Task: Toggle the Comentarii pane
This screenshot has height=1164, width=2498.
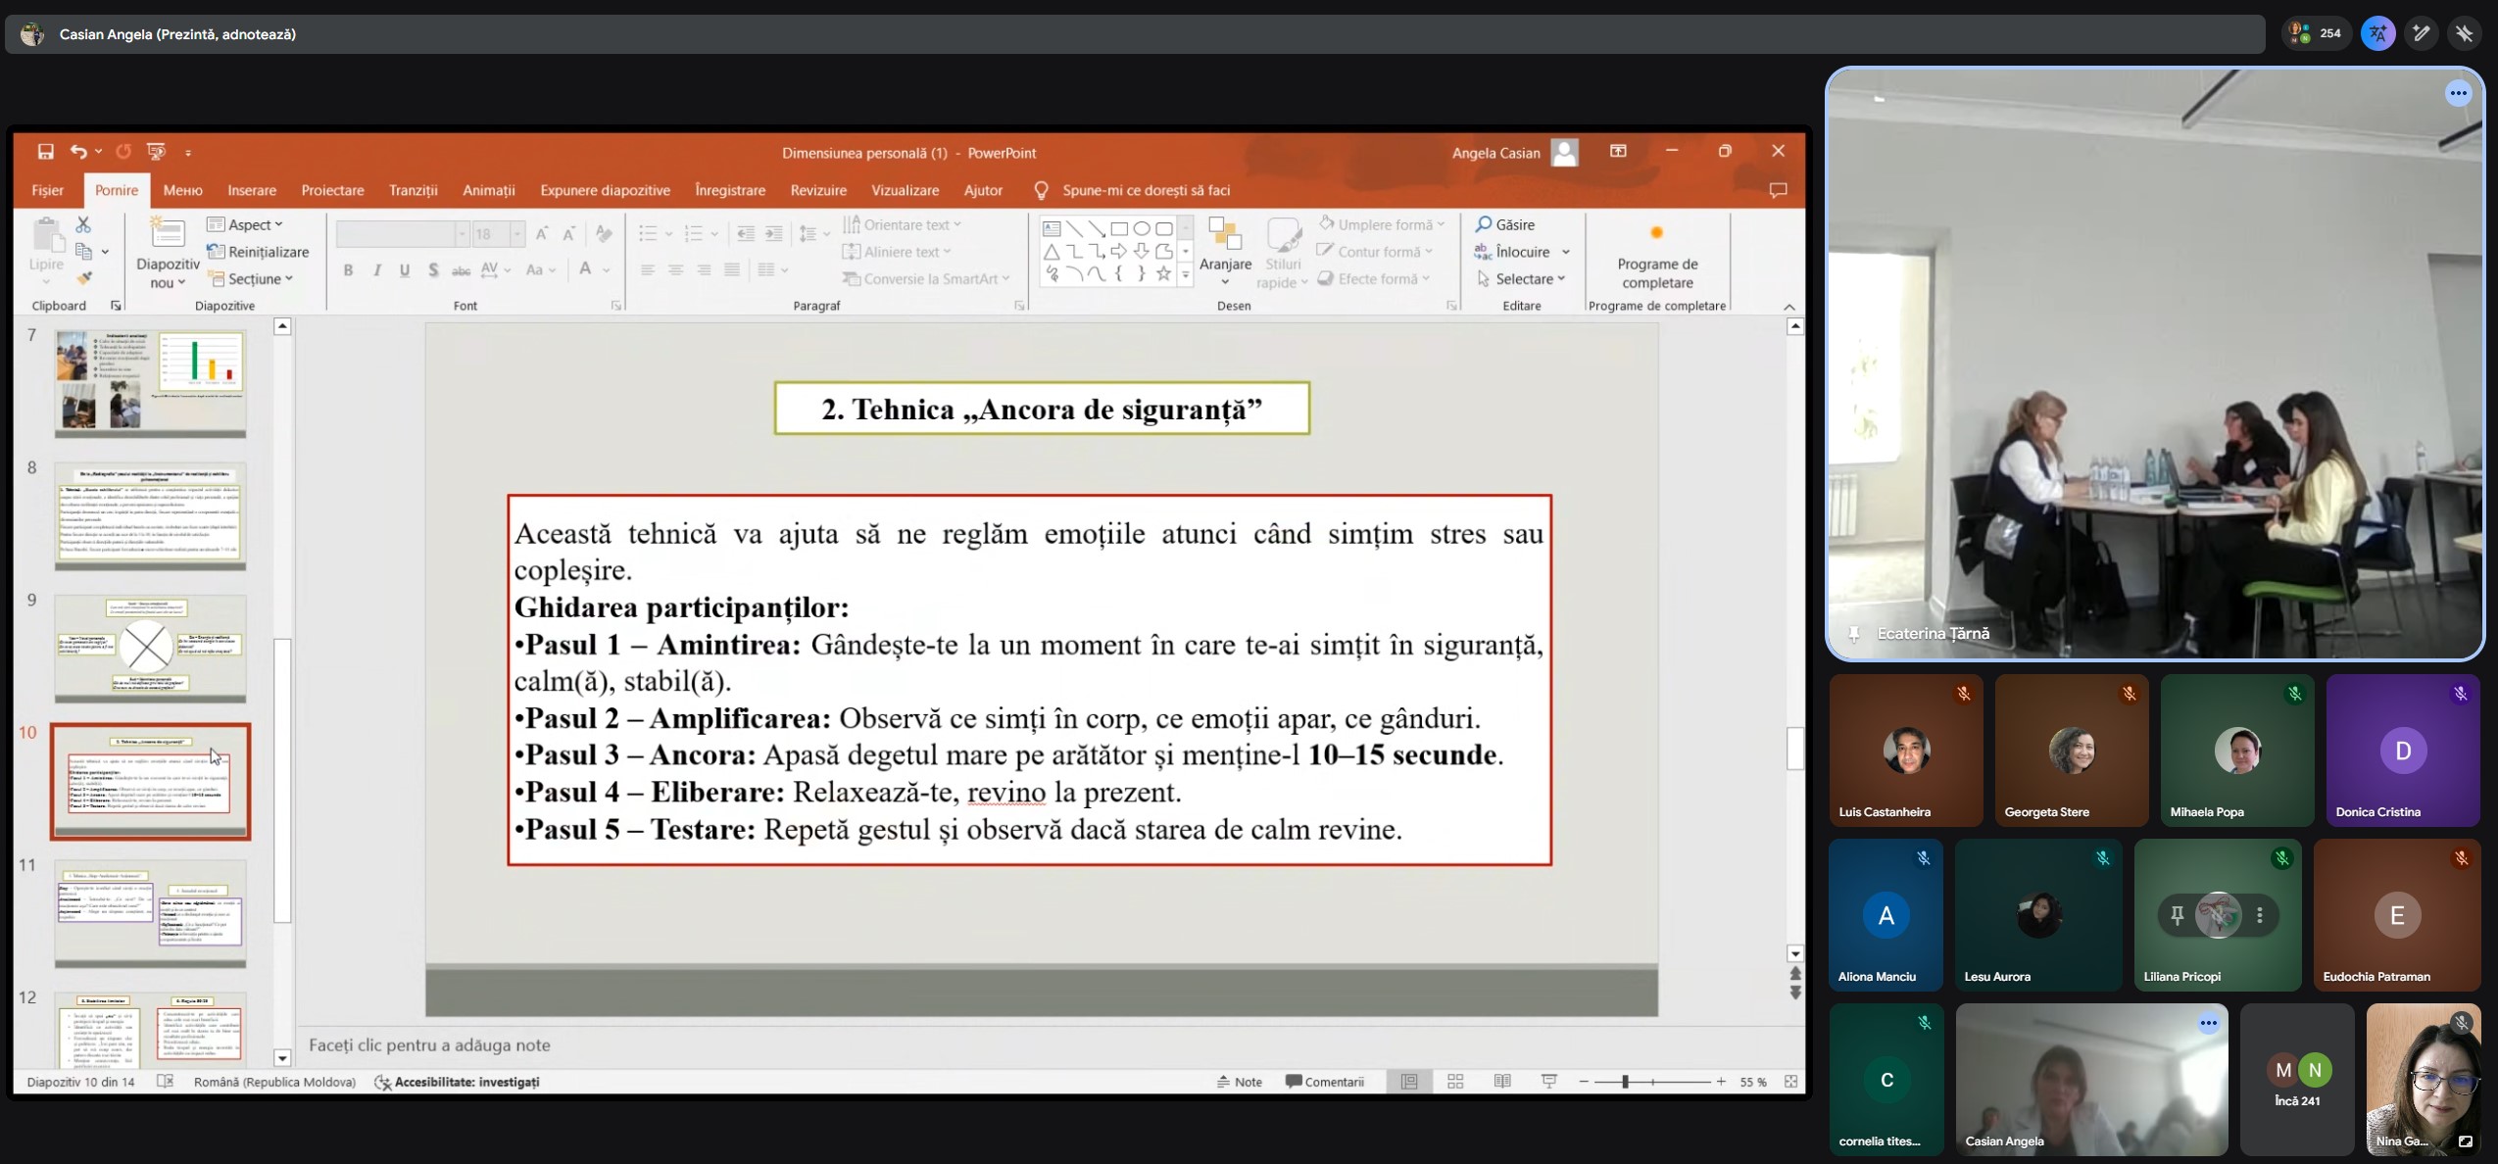Action: 1325,1082
